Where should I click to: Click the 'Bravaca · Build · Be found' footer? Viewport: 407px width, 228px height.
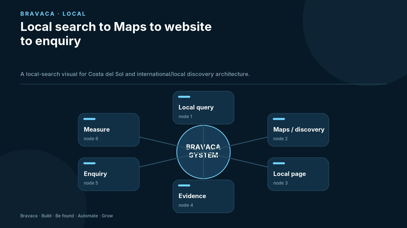[67, 216]
